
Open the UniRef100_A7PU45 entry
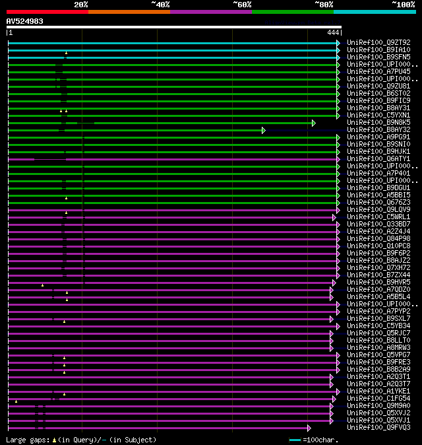(x=378, y=71)
